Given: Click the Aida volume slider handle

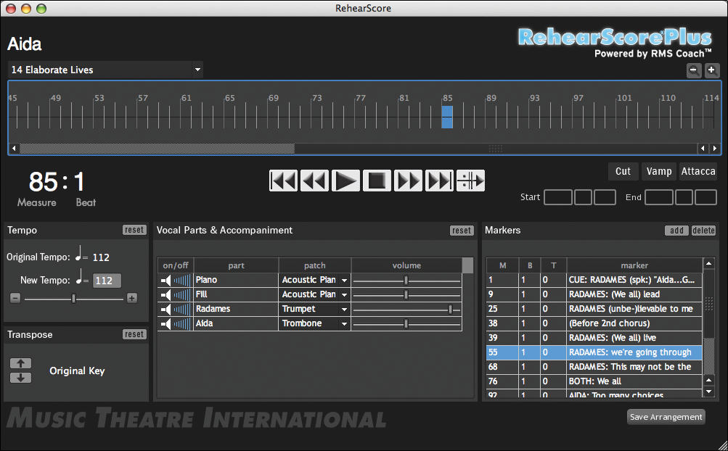Looking at the screenshot, I should coord(406,323).
